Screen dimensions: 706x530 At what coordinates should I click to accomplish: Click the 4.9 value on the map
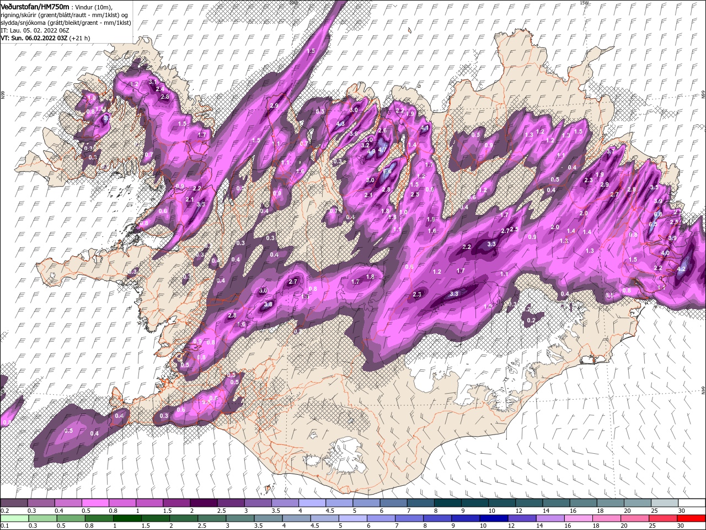coord(371,151)
